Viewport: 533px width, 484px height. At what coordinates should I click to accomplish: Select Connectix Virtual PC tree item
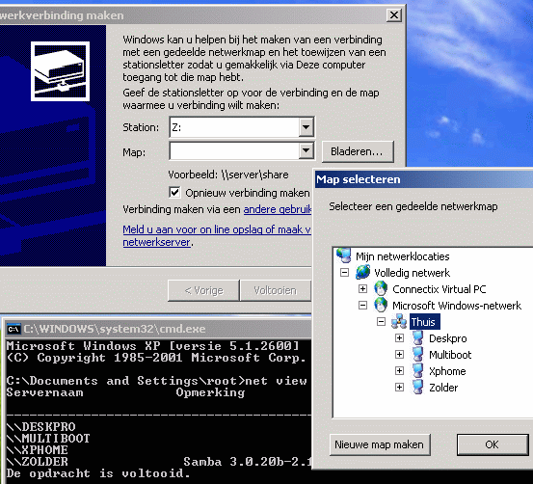tap(440, 289)
